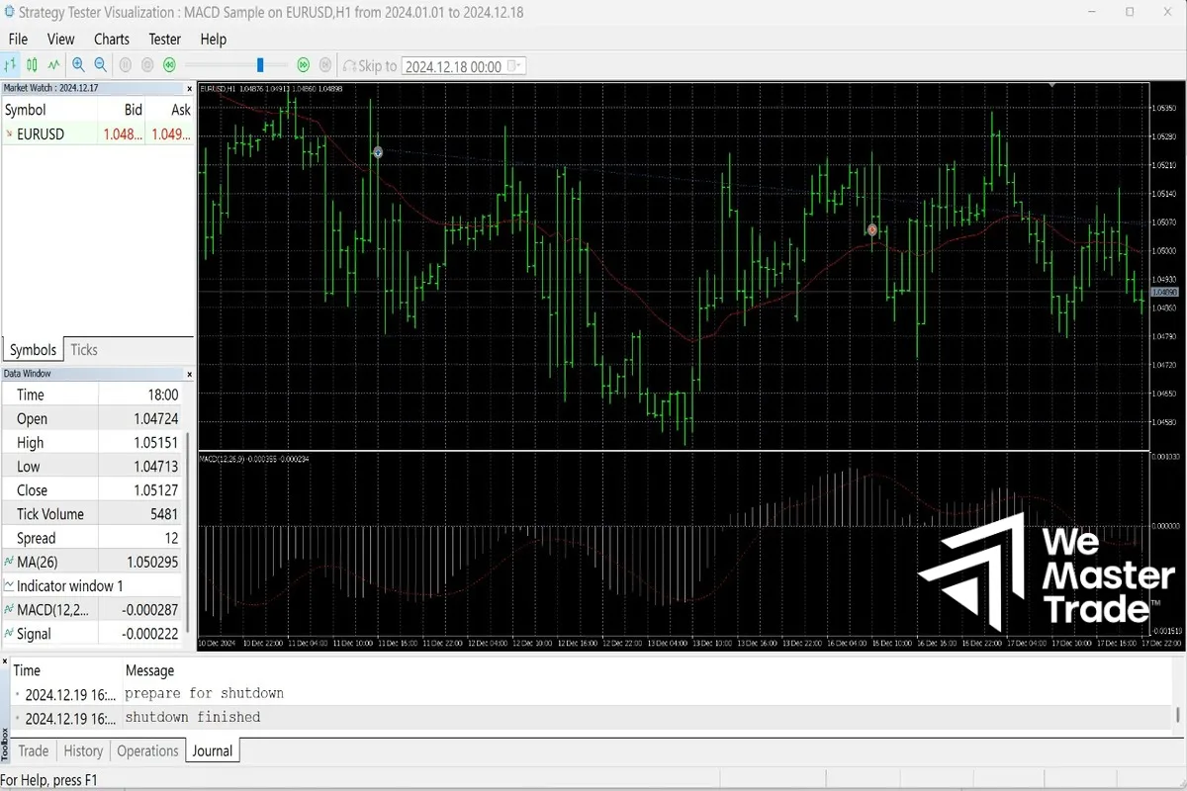Zoom out of the chart

[99, 64]
